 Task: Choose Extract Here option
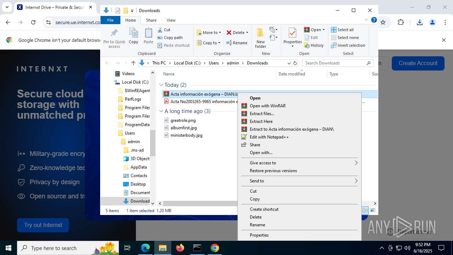[x=299, y=121]
